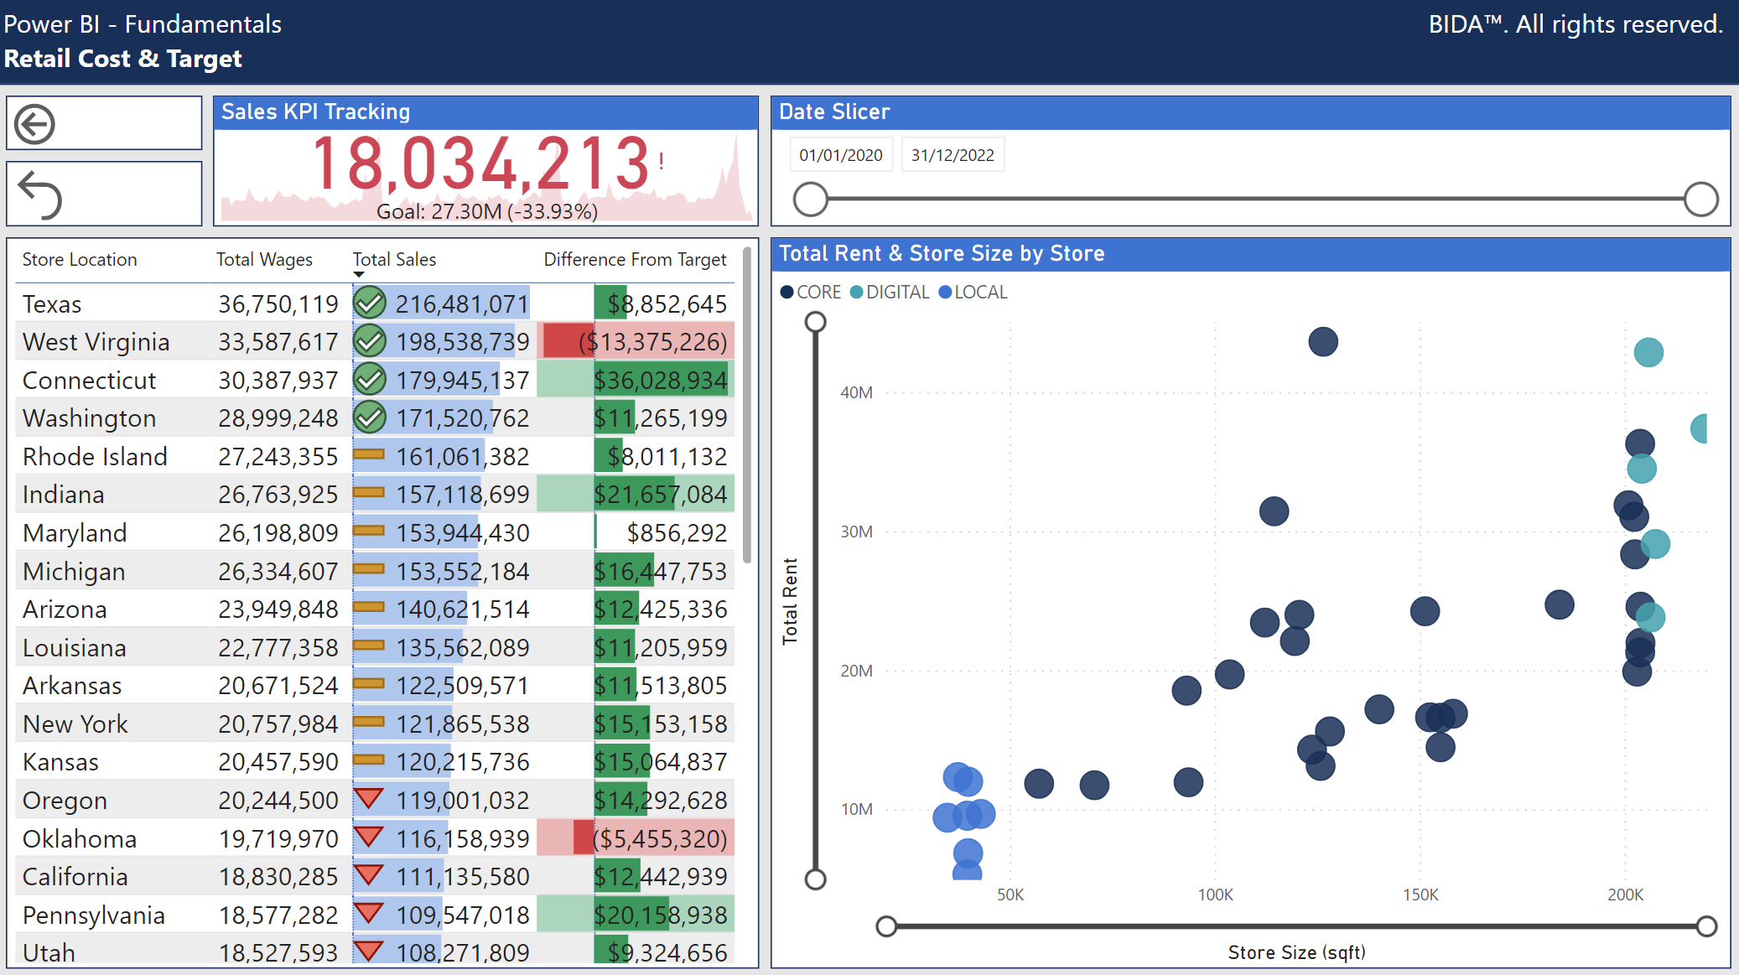Toggle the CORE legend series

(x=810, y=292)
